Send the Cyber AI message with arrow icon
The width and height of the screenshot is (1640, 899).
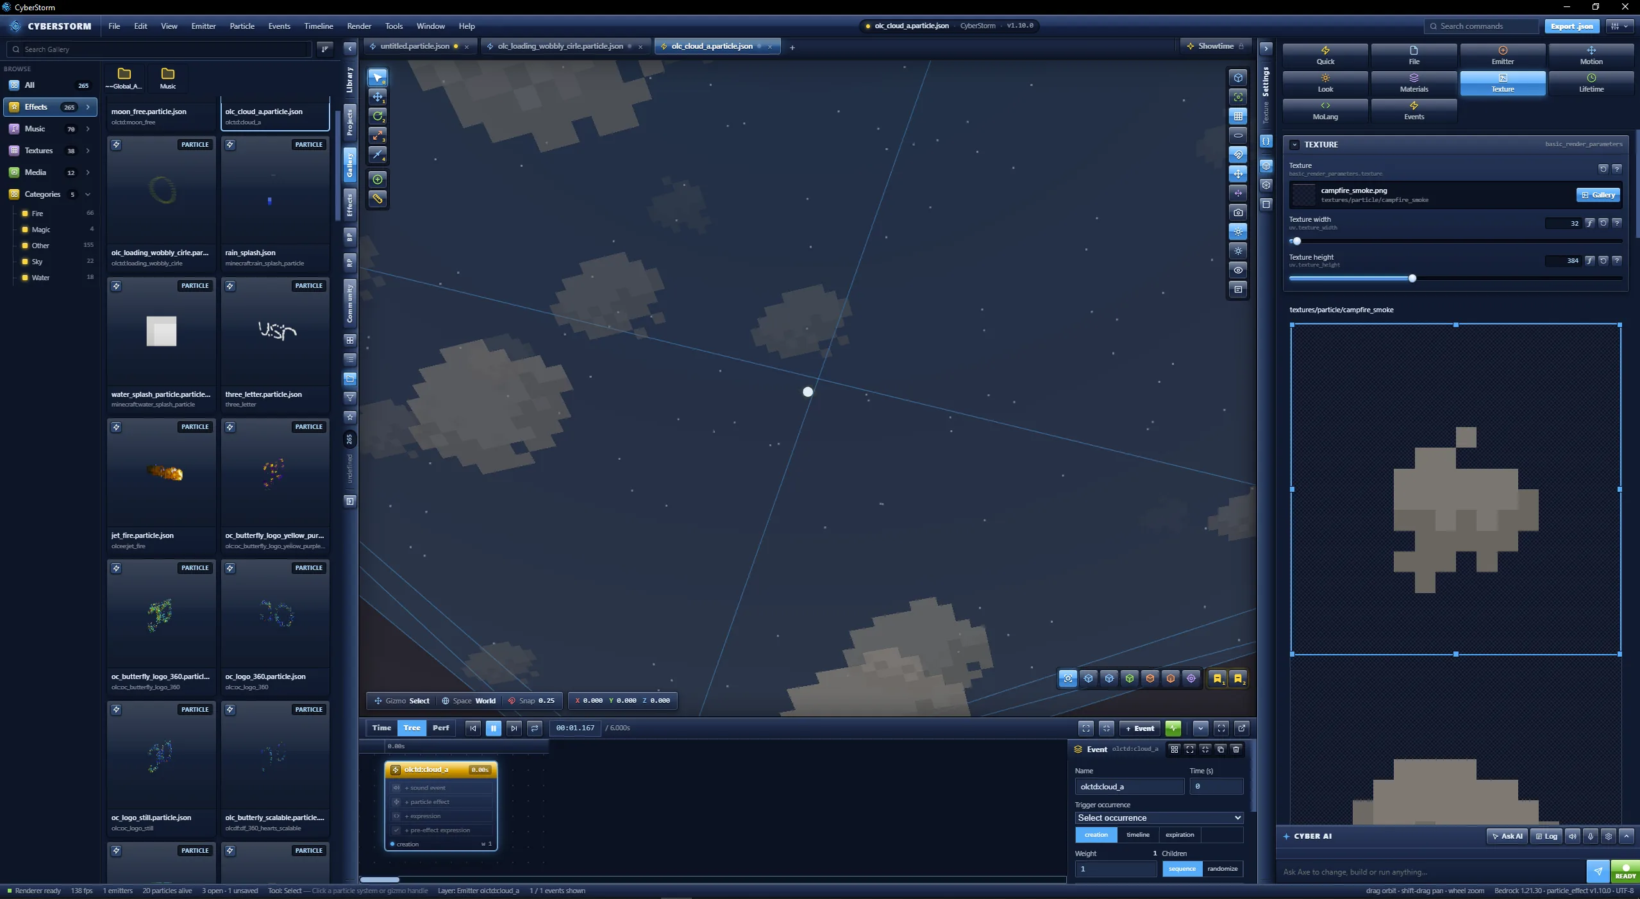pyautogui.click(x=1598, y=871)
